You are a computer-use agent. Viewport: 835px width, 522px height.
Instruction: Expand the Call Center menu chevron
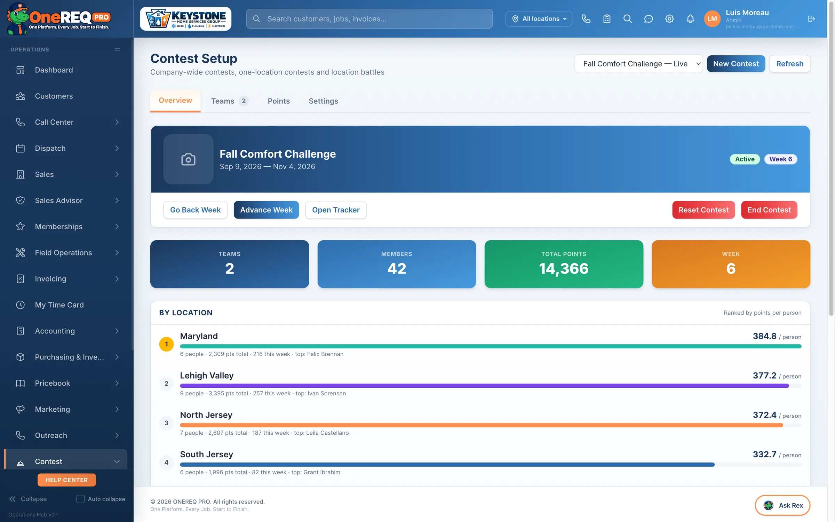(x=117, y=122)
